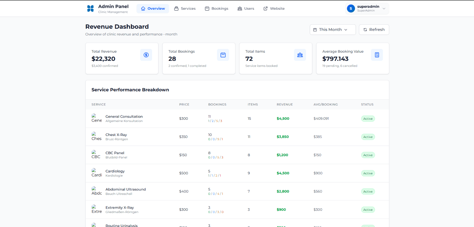Click the superadmin avatar circle
The image size is (474, 227).
[351, 9]
